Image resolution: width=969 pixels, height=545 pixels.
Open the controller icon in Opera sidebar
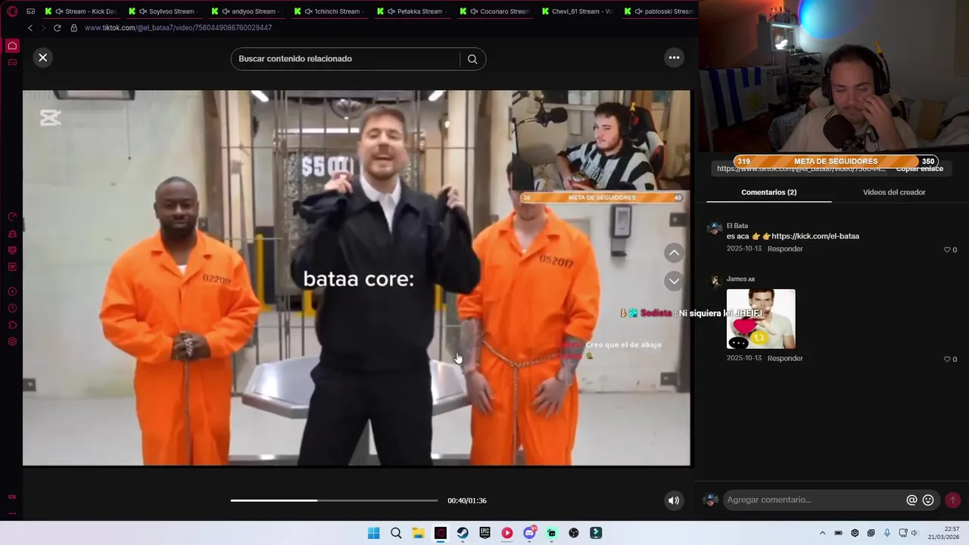(x=12, y=62)
